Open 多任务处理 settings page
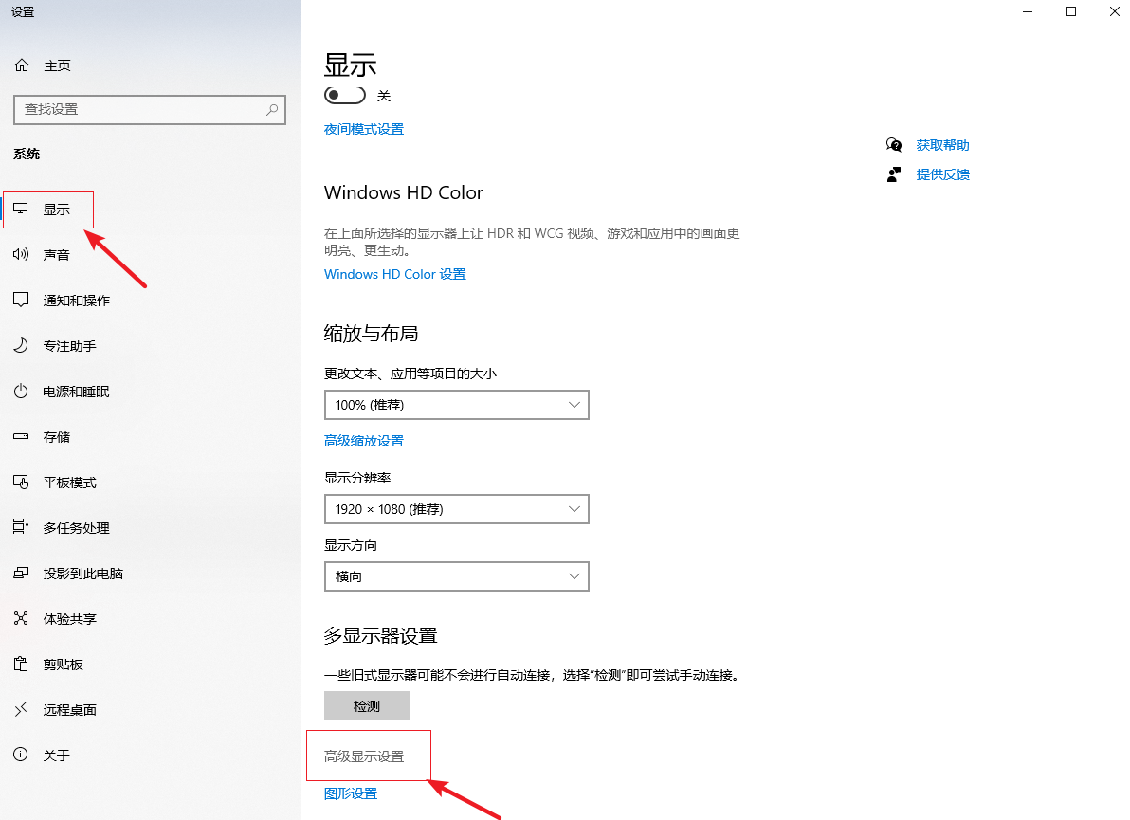This screenshot has height=820, width=1130. coord(76,528)
